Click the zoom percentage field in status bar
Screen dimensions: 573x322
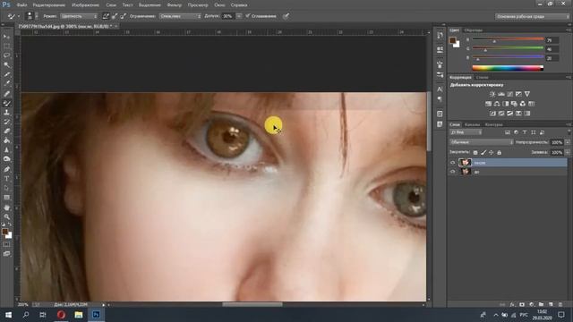coord(22,304)
